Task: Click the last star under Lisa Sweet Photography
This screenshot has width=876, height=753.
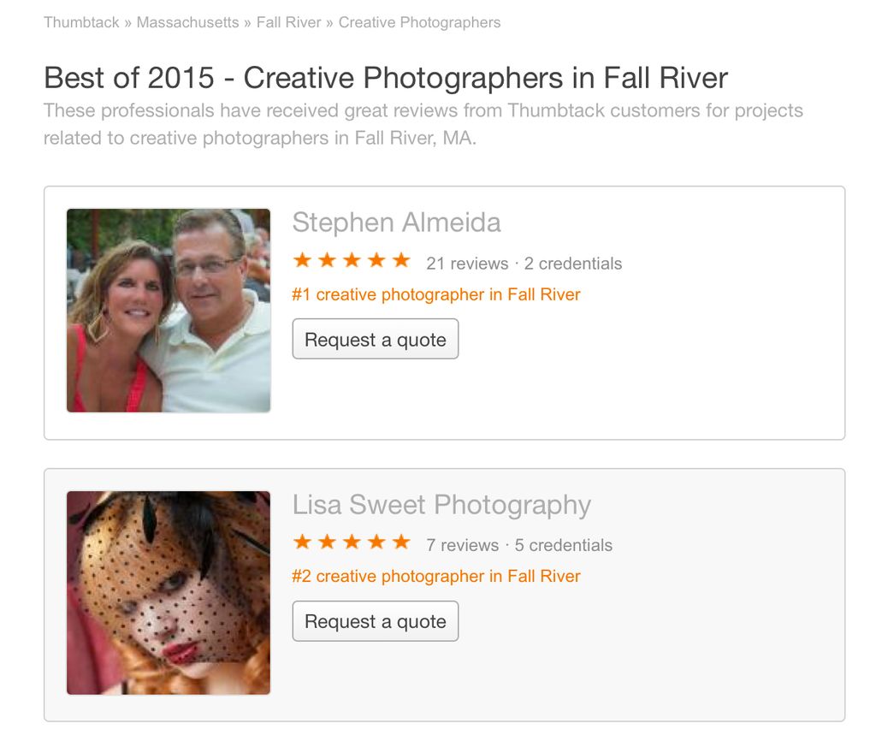Action: pyautogui.click(x=400, y=541)
